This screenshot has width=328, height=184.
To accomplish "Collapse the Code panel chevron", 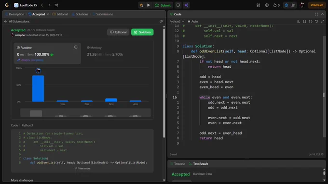I will (x=323, y=14).
